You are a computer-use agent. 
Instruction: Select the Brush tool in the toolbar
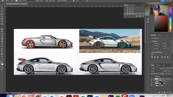pyautogui.click(x=2, y=26)
